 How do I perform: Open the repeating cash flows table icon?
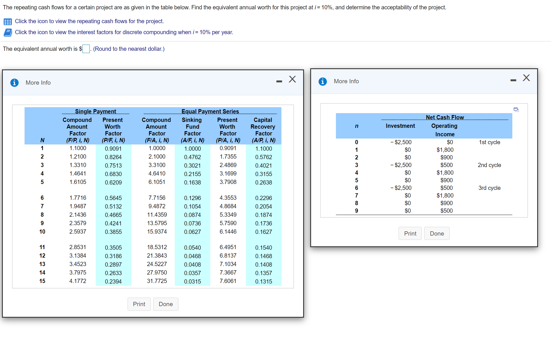(8, 21)
